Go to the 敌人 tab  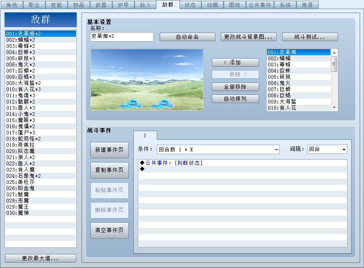[146, 5]
